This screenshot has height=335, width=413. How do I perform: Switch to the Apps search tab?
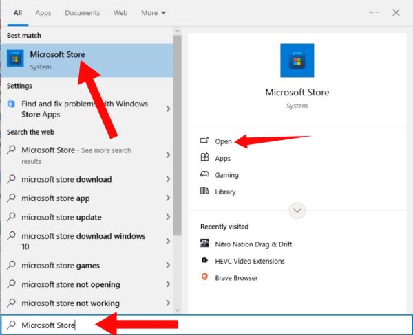pos(43,13)
